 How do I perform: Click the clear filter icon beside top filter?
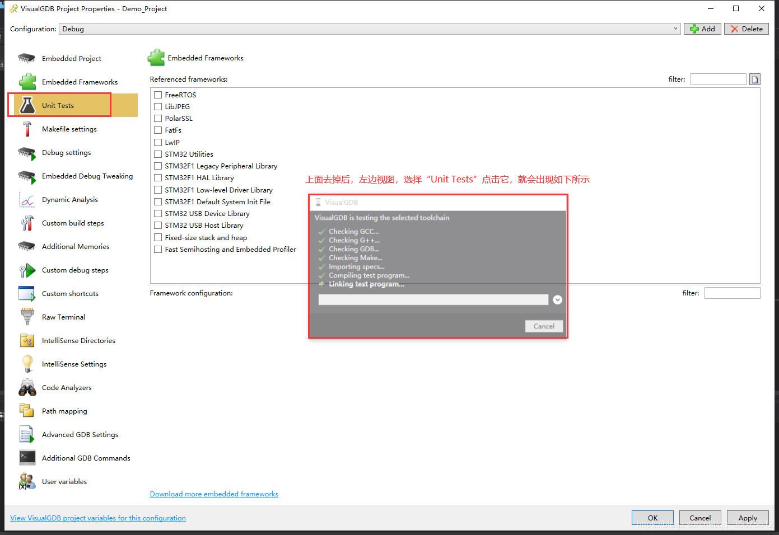click(755, 79)
